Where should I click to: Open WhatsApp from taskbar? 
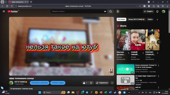click(x=82, y=92)
